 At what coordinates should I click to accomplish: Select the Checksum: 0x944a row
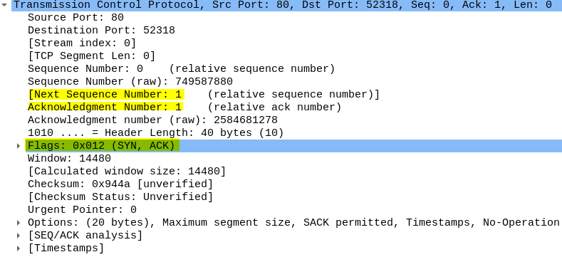click(120, 184)
